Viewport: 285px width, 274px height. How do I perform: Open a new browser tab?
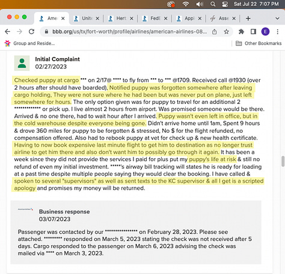point(248,19)
